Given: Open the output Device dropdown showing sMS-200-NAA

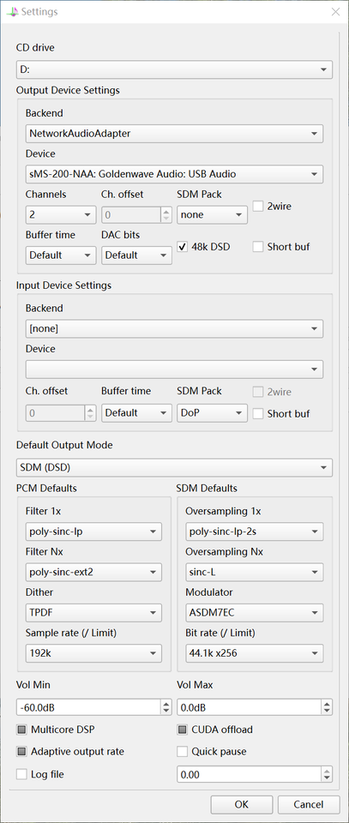Looking at the screenshot, I should (174, 174).
